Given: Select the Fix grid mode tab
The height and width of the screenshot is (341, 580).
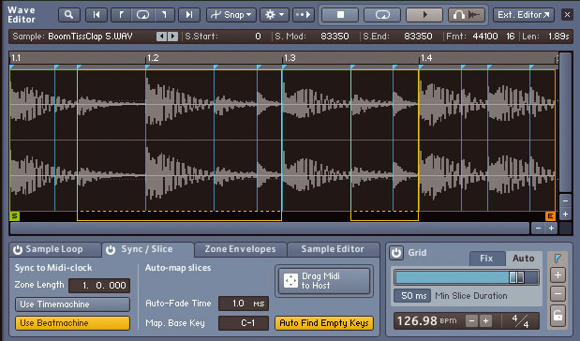Looking at the screenshot, I should tap(486, 259).
